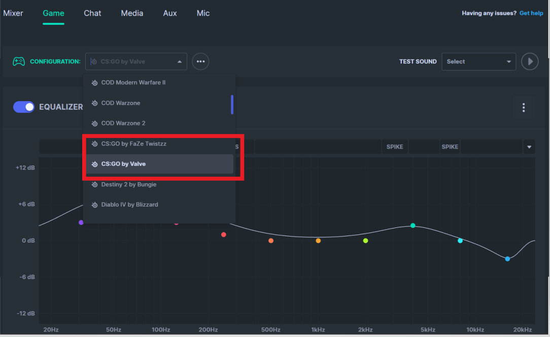Open more options via the ellipsis icon
This screenshot has width=550, height=337.
point(200,61)
